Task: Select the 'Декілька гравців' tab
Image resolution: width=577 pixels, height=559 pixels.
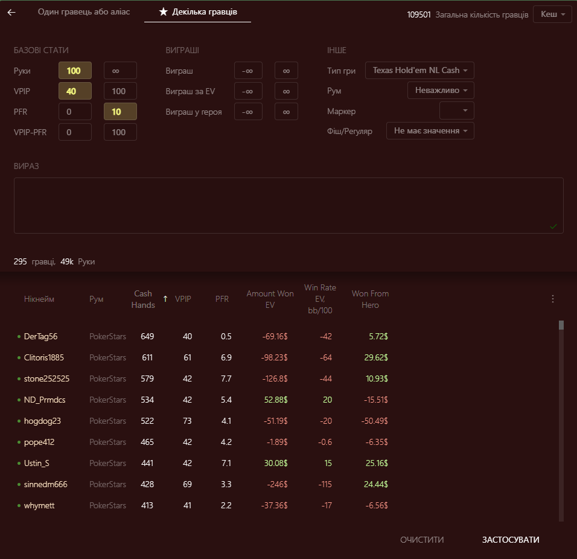Action: coord(197,12)
